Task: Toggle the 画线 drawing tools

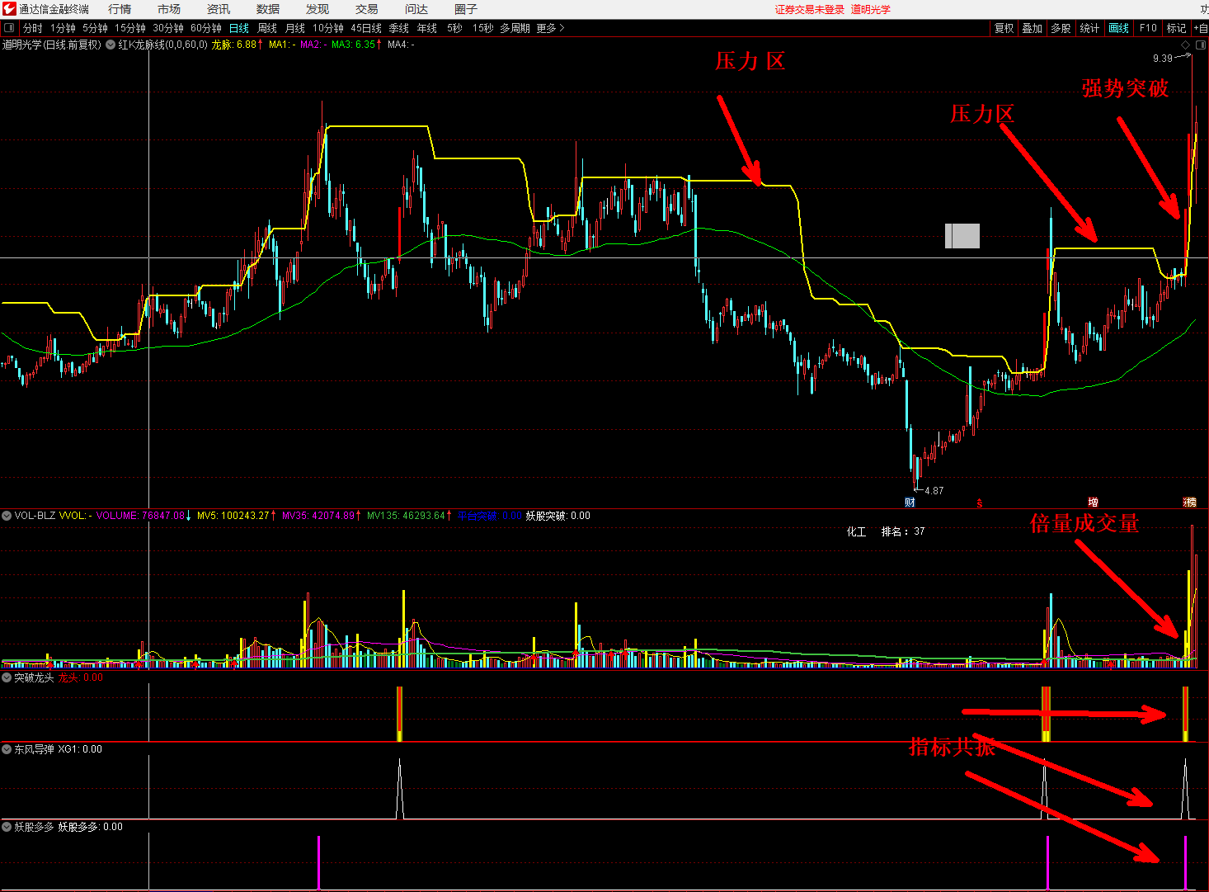Action: click(x=1118, y=28)
